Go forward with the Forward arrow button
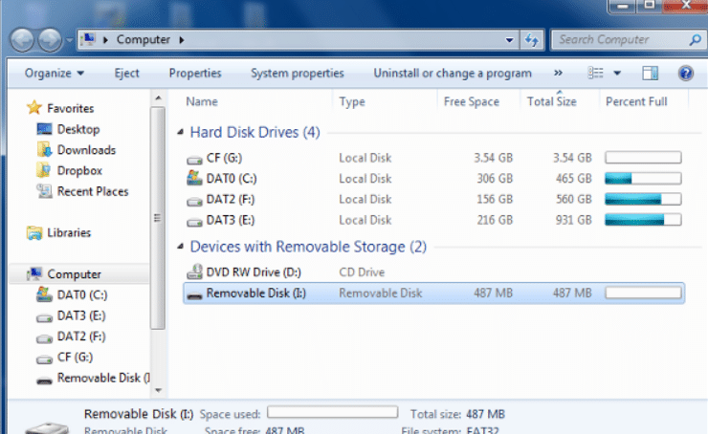Screen dimensions: 708x434 tap(50, 40)
